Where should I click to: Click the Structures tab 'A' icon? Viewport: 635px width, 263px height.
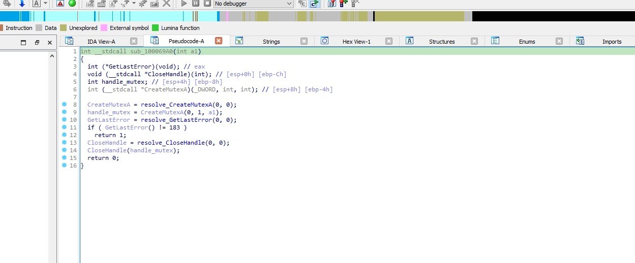coord(409,41)
